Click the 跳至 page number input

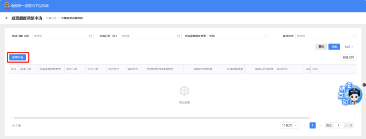click(x=339, y=125)
